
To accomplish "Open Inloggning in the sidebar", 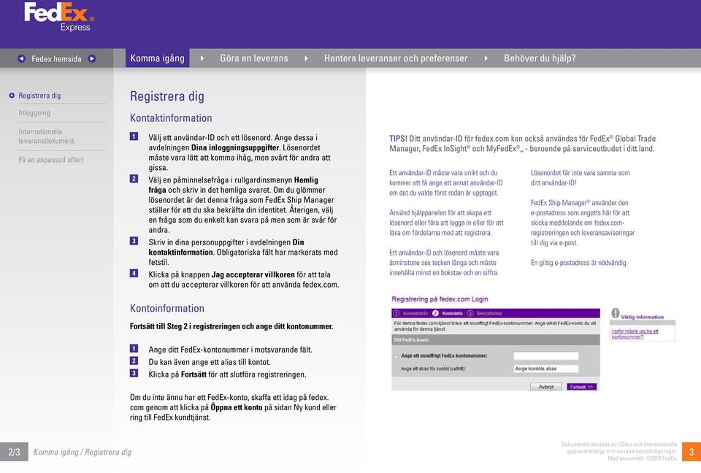I will pos(34,112).
